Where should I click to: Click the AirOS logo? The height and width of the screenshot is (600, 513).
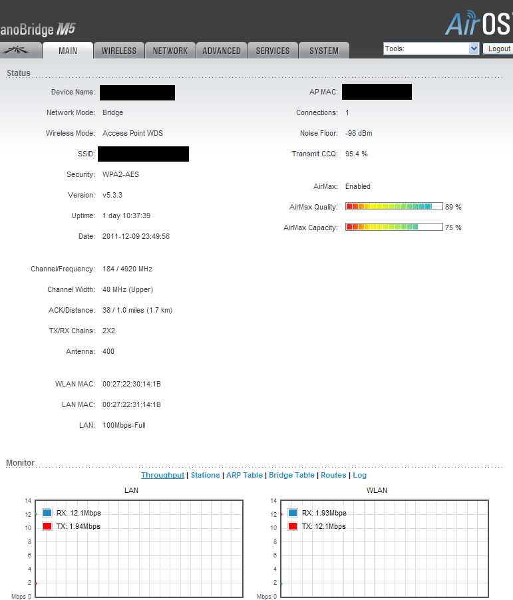479,23
